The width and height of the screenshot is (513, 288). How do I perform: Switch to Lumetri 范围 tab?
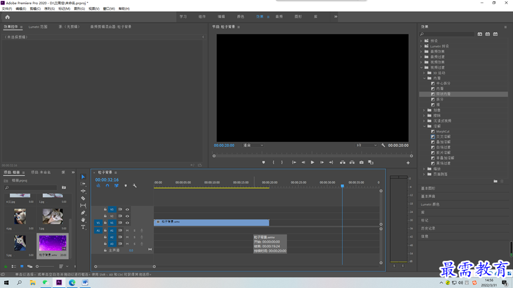pos(38,27)
